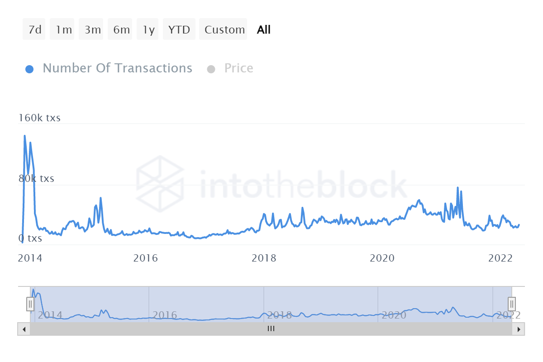Click the 2014 peak on the chart

pos(24,136)
